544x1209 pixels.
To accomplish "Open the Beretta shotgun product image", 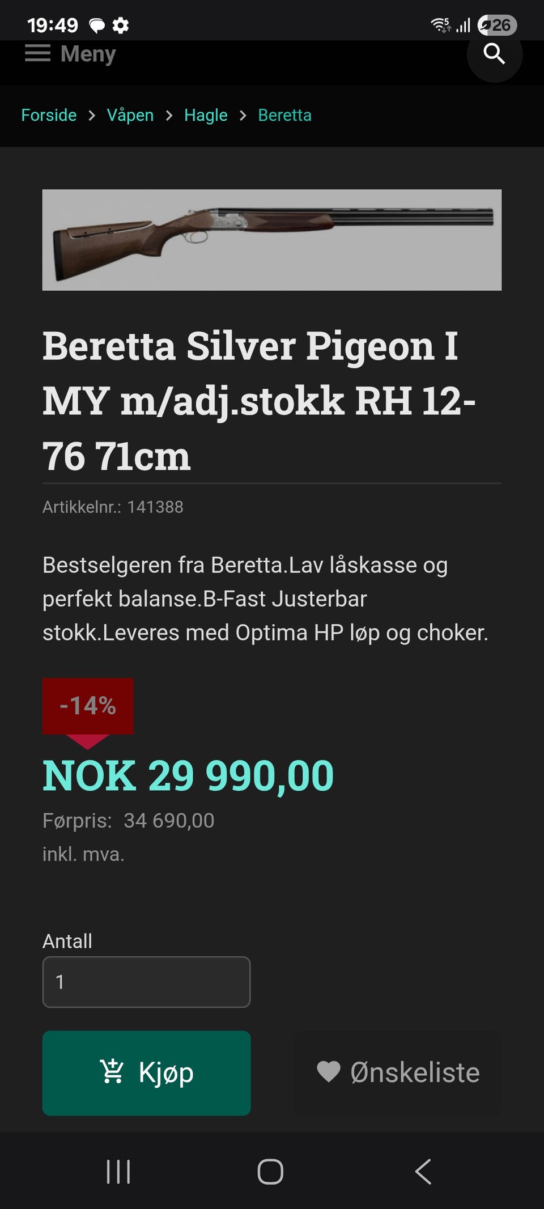I will (271, 240).
